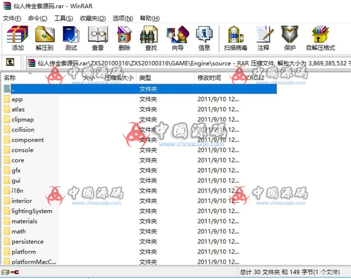Open the Favorites (收藏夹) menu
This screenshot has height=279, width=351.
(x=93, y=18)
